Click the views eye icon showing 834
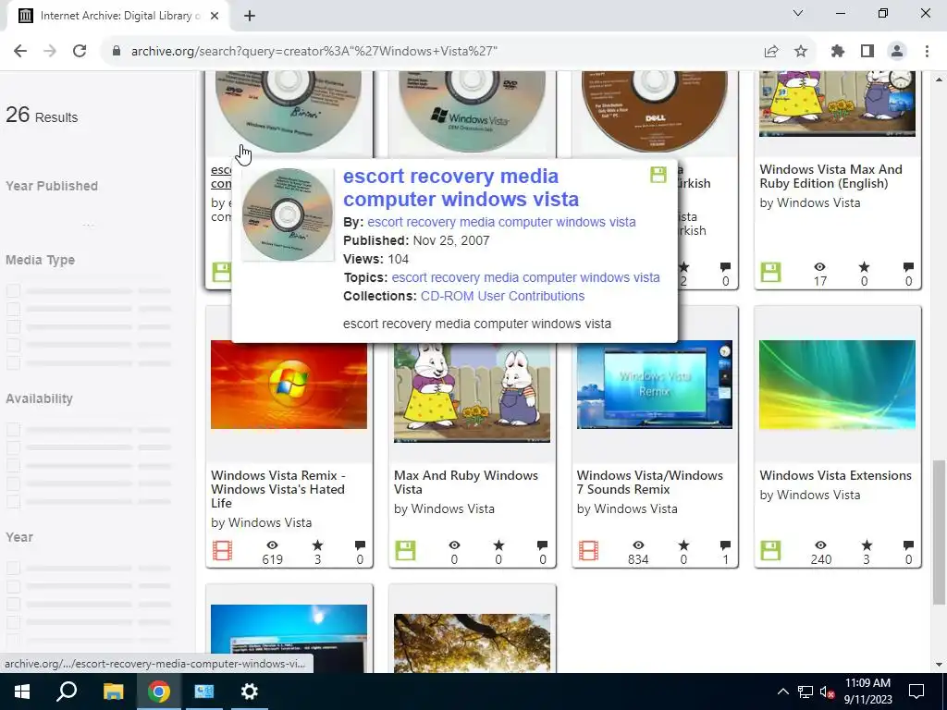The image size is (947, 710). pos(638,545)
